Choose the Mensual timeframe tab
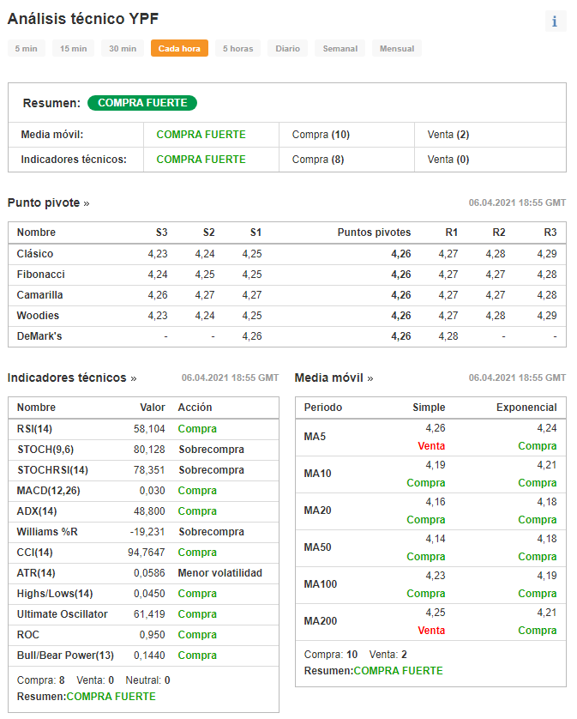The image size is (577, 719). [397, 48]
